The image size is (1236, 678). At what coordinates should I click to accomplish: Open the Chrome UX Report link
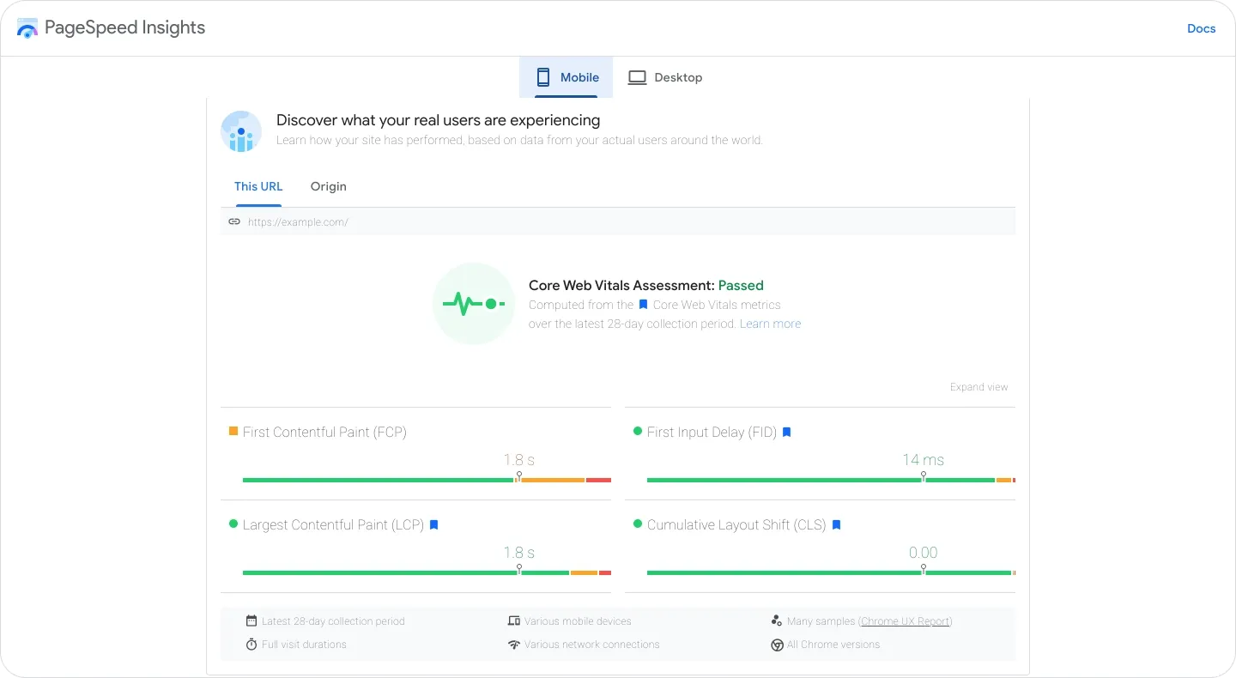pos(905,621)
